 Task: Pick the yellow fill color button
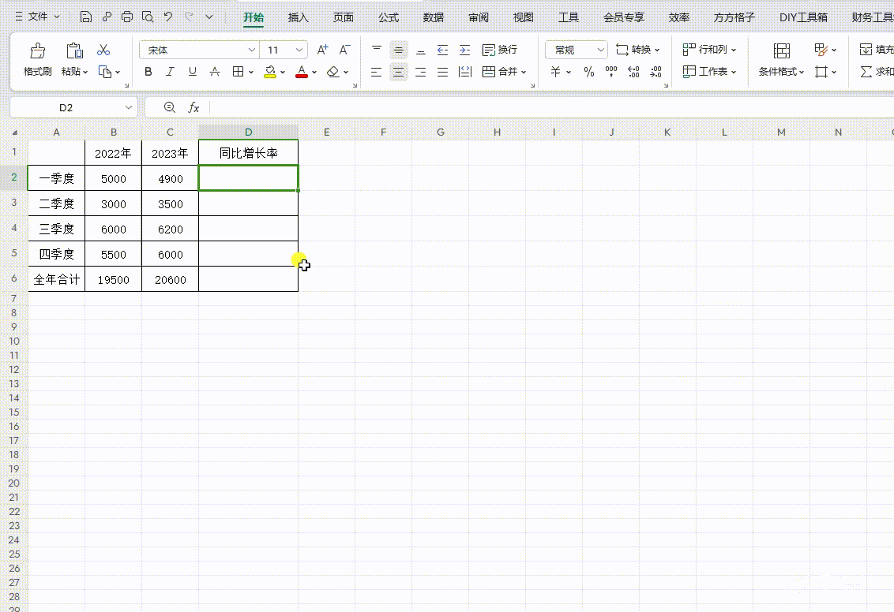[270, 72]
